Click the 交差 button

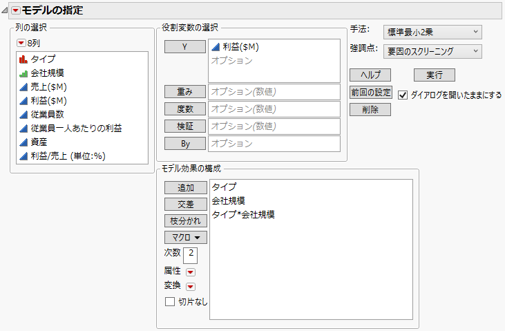coord(186,204)
